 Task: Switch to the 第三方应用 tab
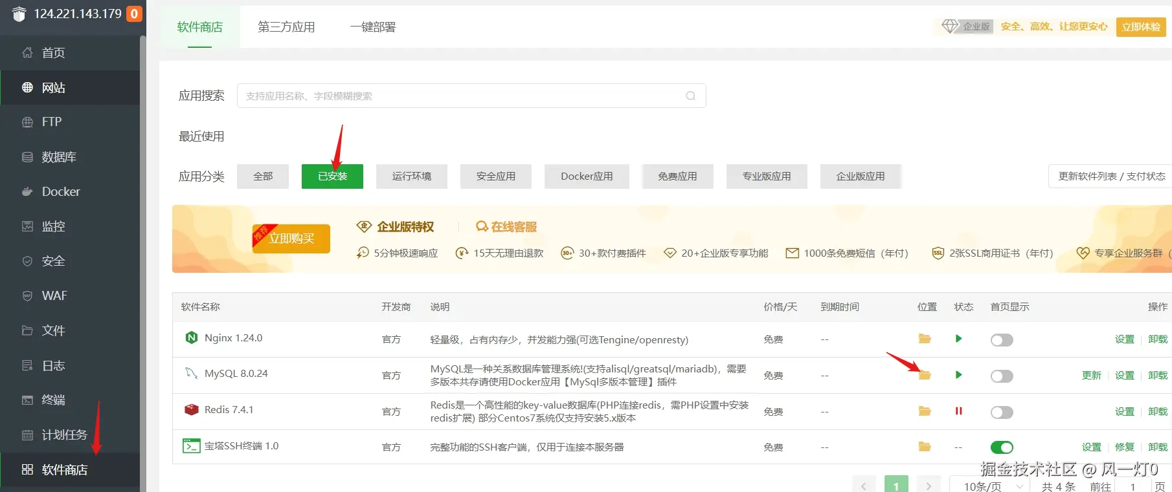[x=286, y=27]
